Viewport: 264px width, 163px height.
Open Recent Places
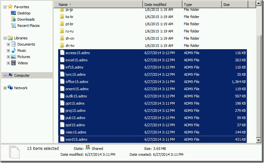(x=29, y=26)
